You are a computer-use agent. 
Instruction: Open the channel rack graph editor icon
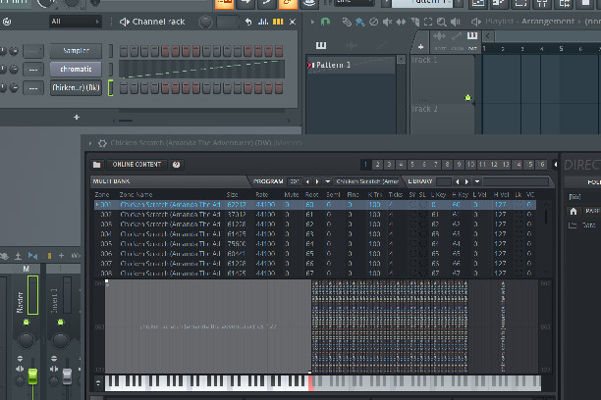[263, 22]
